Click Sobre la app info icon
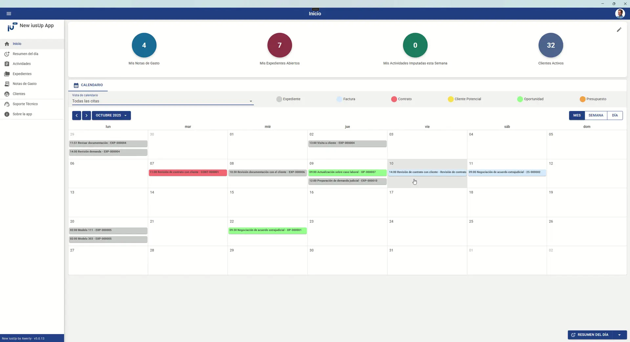 click(x=7, y=114)
